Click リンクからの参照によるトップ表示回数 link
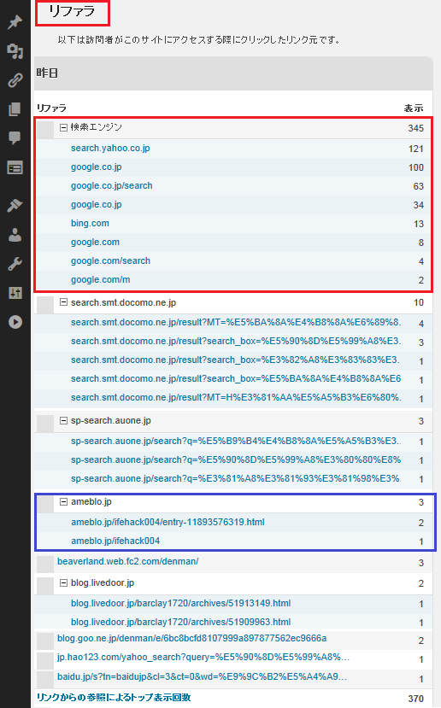 pyautogui.click(x=114, y=698)
